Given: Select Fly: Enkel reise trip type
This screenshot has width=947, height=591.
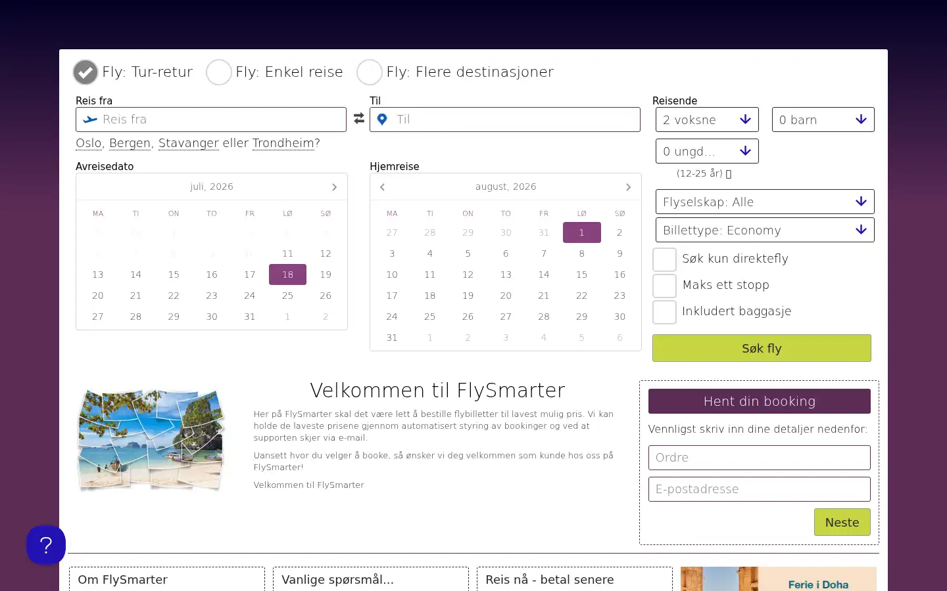Looking at the screenshot, I should coord(219,72).
